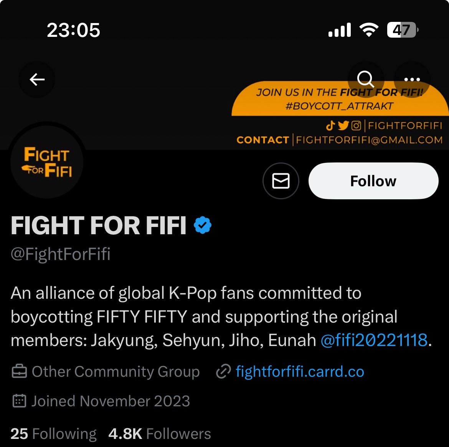Tap the @FightForFifi handle text
The height and width of the screenshot is (447, 449).
point(60,254)
